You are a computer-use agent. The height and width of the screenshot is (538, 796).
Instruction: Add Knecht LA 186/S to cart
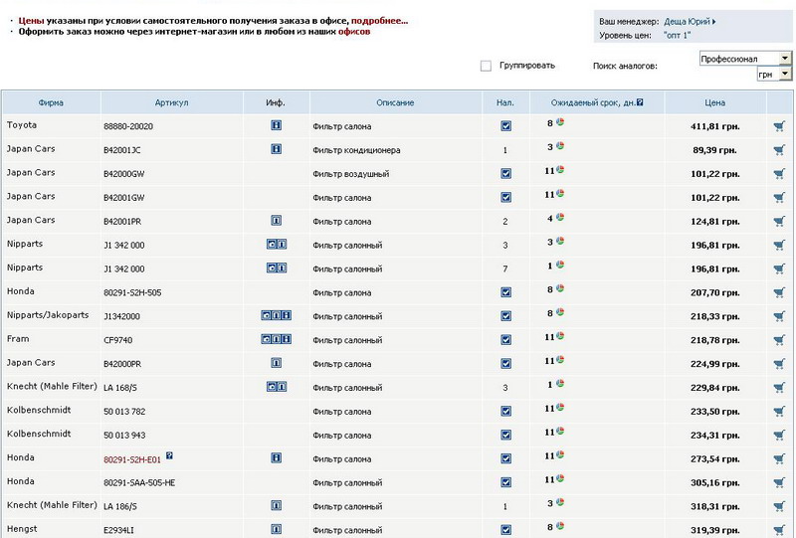(x=779, y=506)
